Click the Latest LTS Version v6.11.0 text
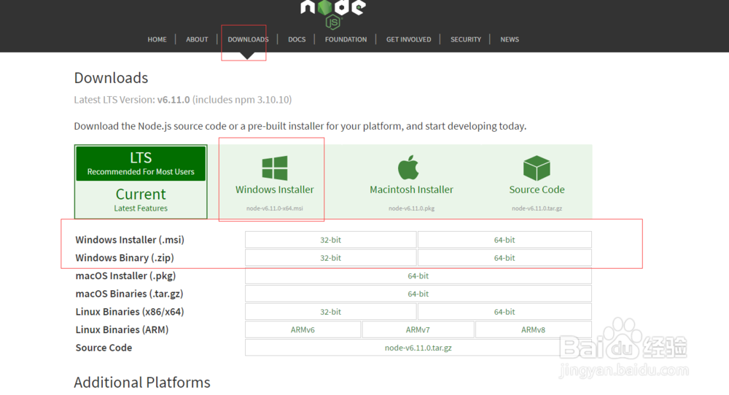The width and height of the screenshot is (729, 395). click(x=183, y=99)
